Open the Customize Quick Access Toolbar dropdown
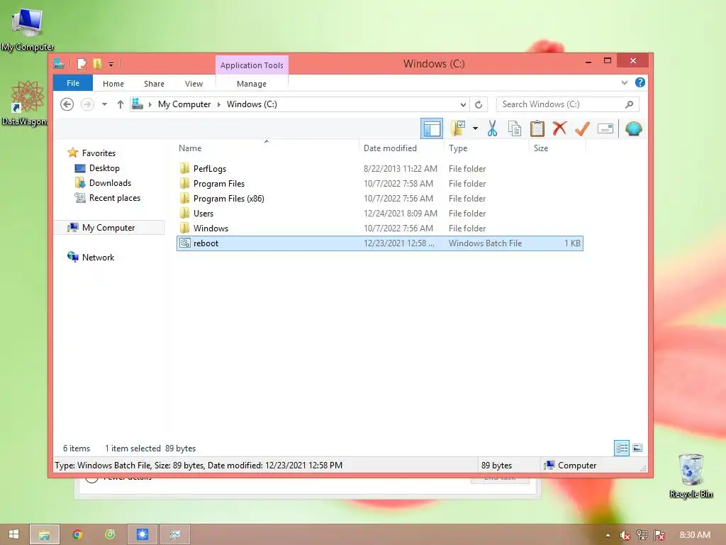The image size is (726, 545). tap(111, 64)
